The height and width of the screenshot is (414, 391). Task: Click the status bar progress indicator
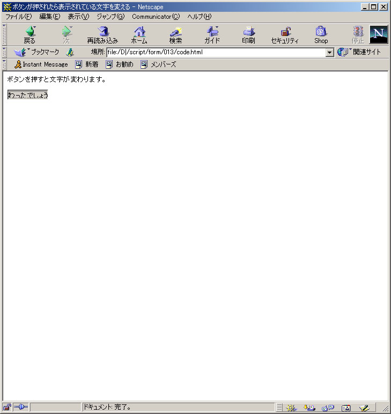tap(55, 407)
